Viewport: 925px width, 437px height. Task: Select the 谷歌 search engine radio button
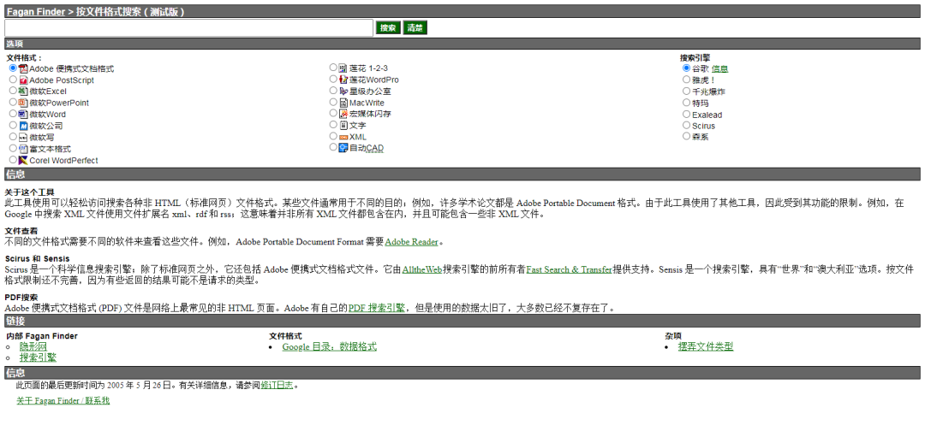pyautogui.click(x=686, y=68)
